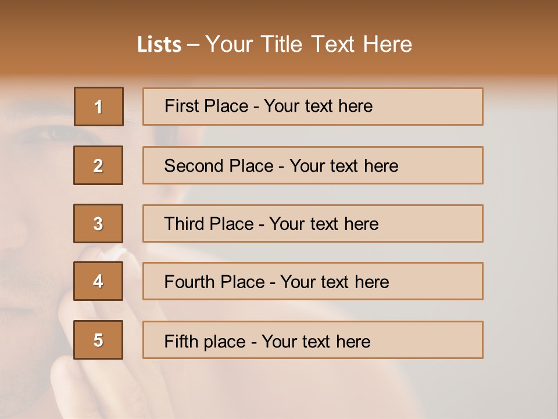
Task: Select the slide title 'Lists – Your Title Text Here'
Action: click(274, 44)
